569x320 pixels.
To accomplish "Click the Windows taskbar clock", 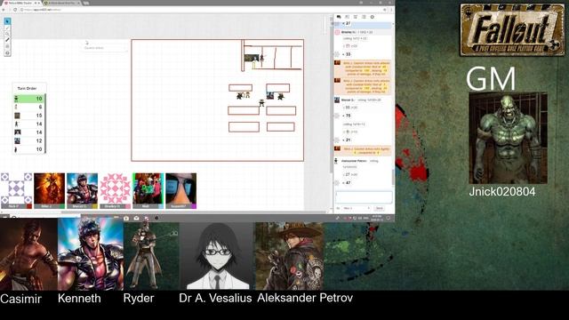I will coord(377,218).
